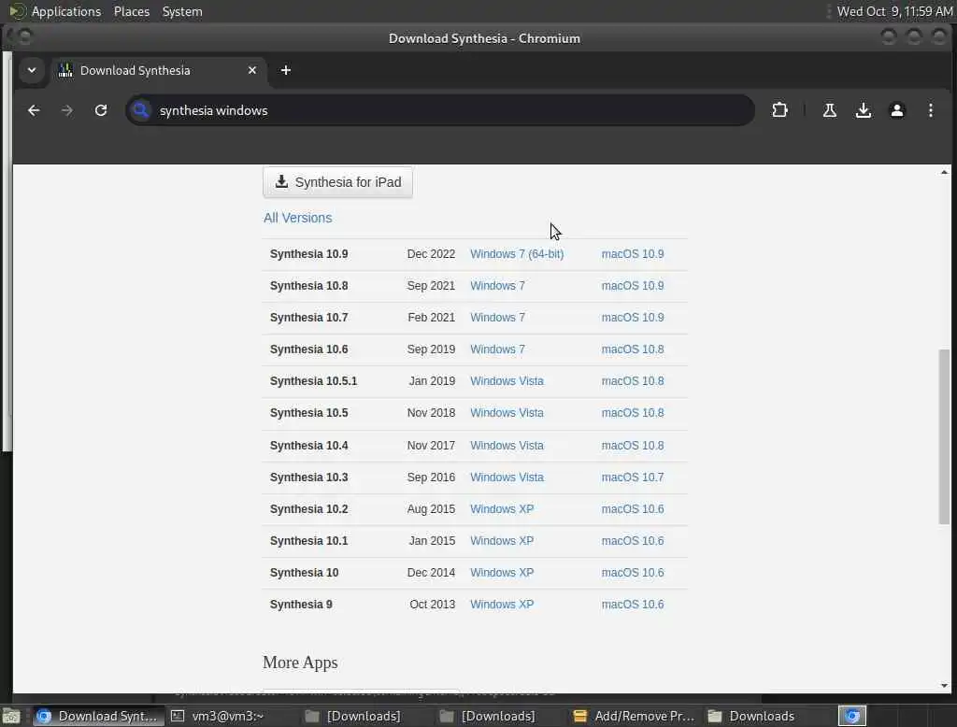Click macOS 10.8 link for Synthesia 10.4

click(633, 446)
